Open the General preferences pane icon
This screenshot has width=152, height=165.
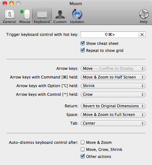tap(10, 14)
